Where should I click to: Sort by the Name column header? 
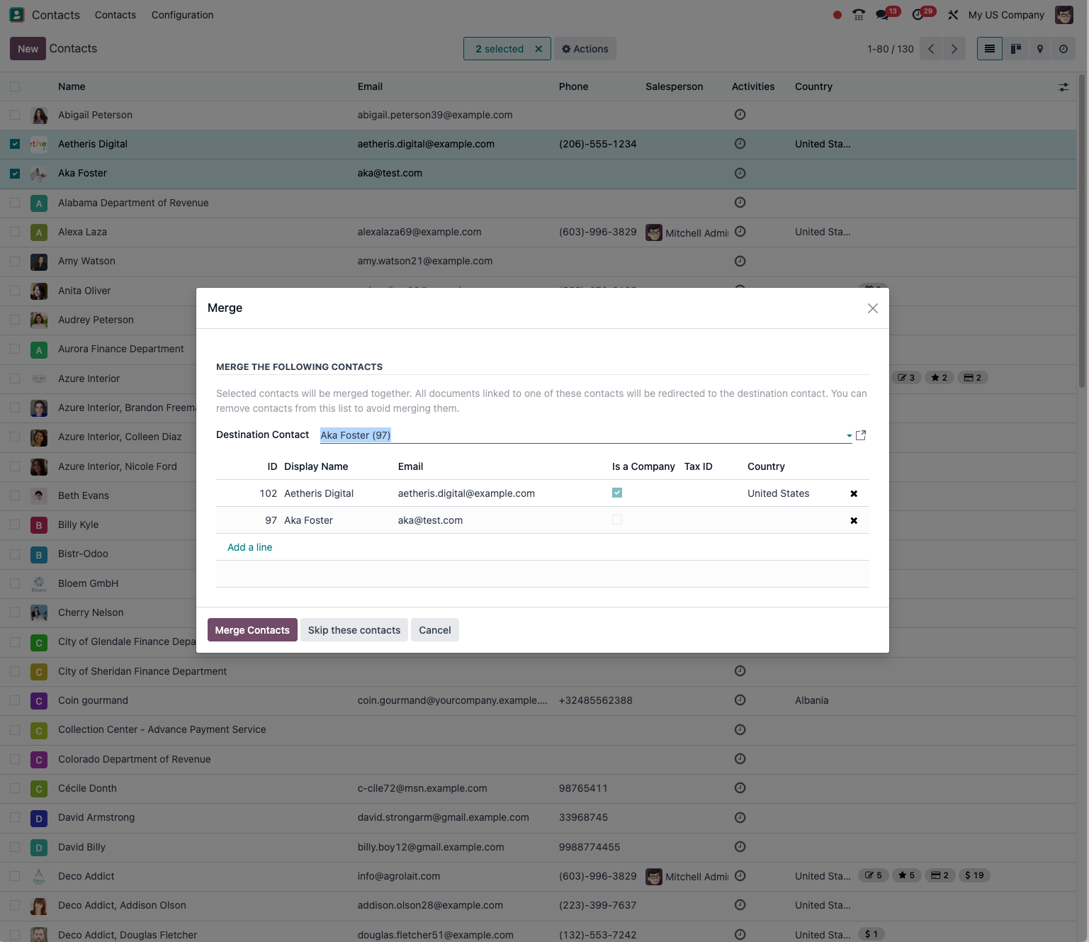pos(72,86)
